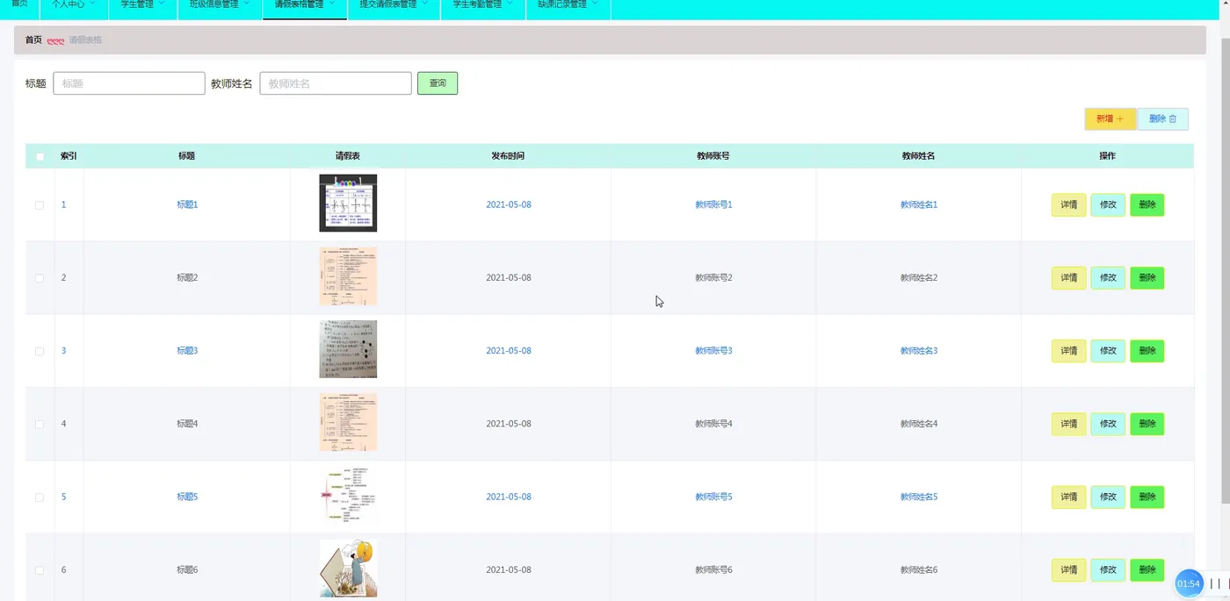Open the 请假表 thumbnail in row 3
Image resolution: width=1230 pixels, height=601 pixels.
tap(348, 349)
